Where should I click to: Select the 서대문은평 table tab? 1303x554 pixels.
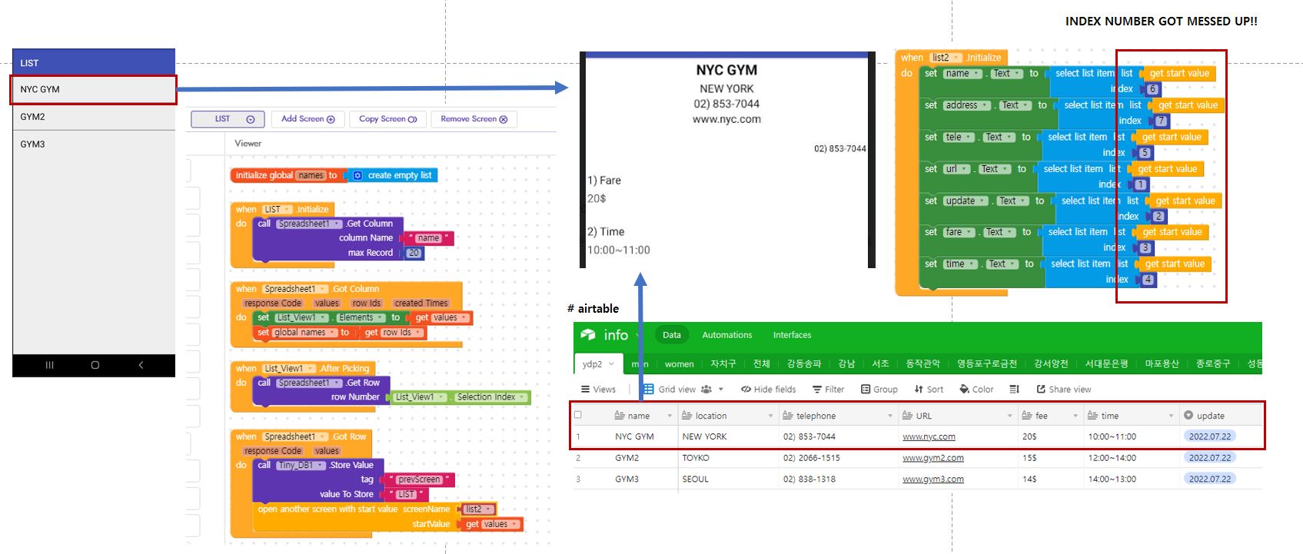click(x=1106, y=364)
